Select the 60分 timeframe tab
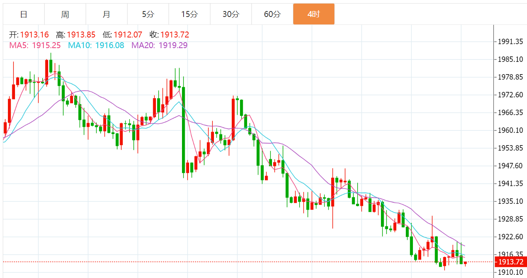This screenshot has width=527, height=278. click(x=272, y=14)
